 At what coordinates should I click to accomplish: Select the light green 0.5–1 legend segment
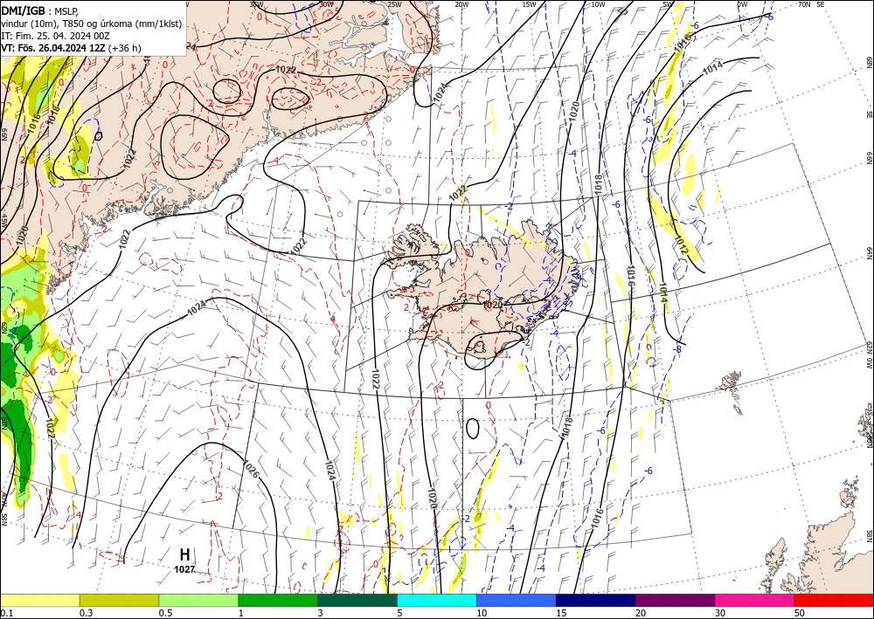(198, 600)
